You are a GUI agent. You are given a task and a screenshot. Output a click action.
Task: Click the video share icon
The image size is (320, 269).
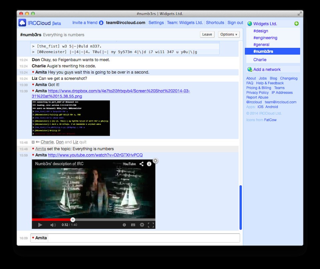[141, 164]
